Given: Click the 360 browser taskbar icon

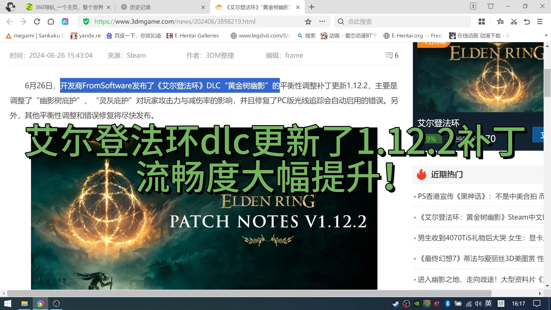Looking at the screenshot, I should point(40,303).
